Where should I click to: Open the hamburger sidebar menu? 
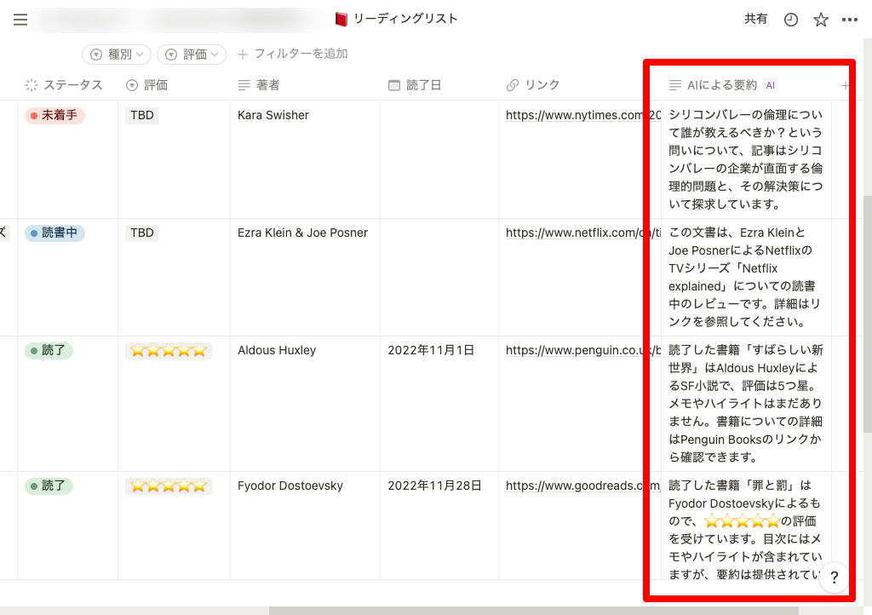pyautogui.click(x=20, y=20)
